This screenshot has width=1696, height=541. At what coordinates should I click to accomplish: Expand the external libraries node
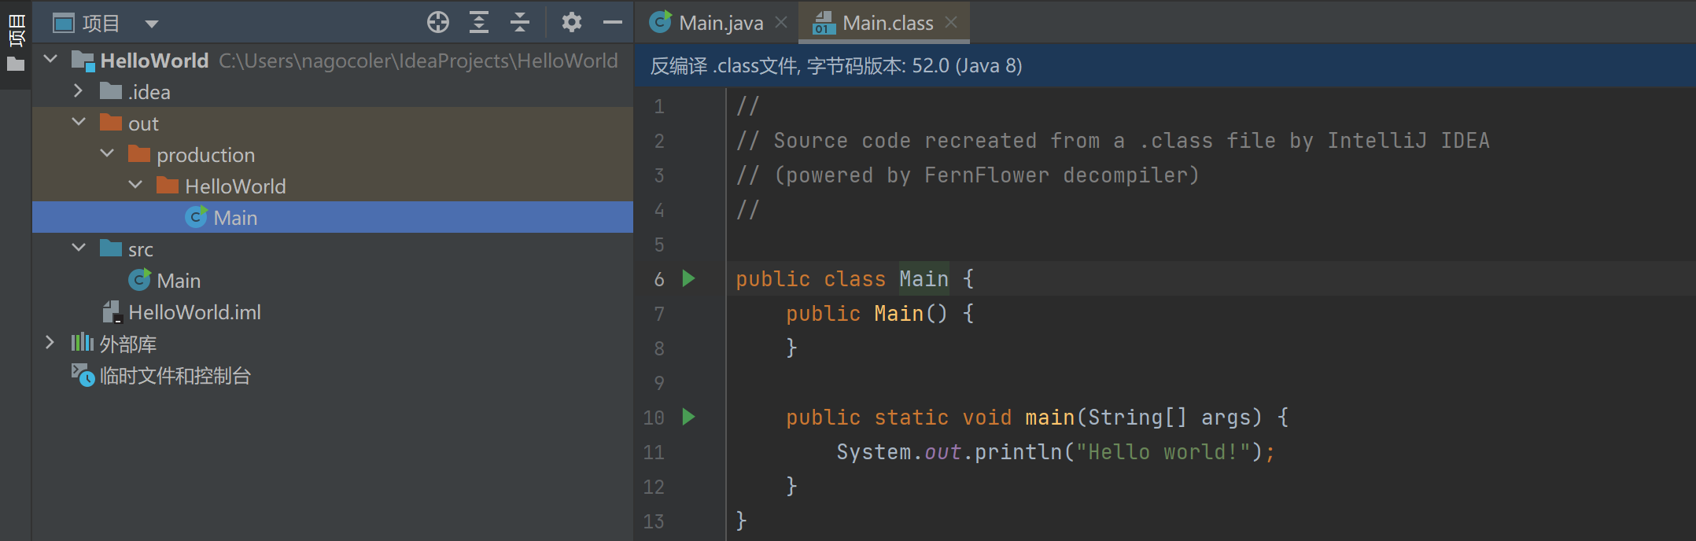pyautogui.click(x=50, y=343)
